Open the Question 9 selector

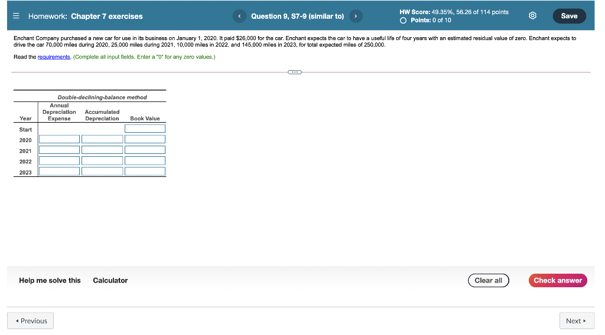[298, 16]
